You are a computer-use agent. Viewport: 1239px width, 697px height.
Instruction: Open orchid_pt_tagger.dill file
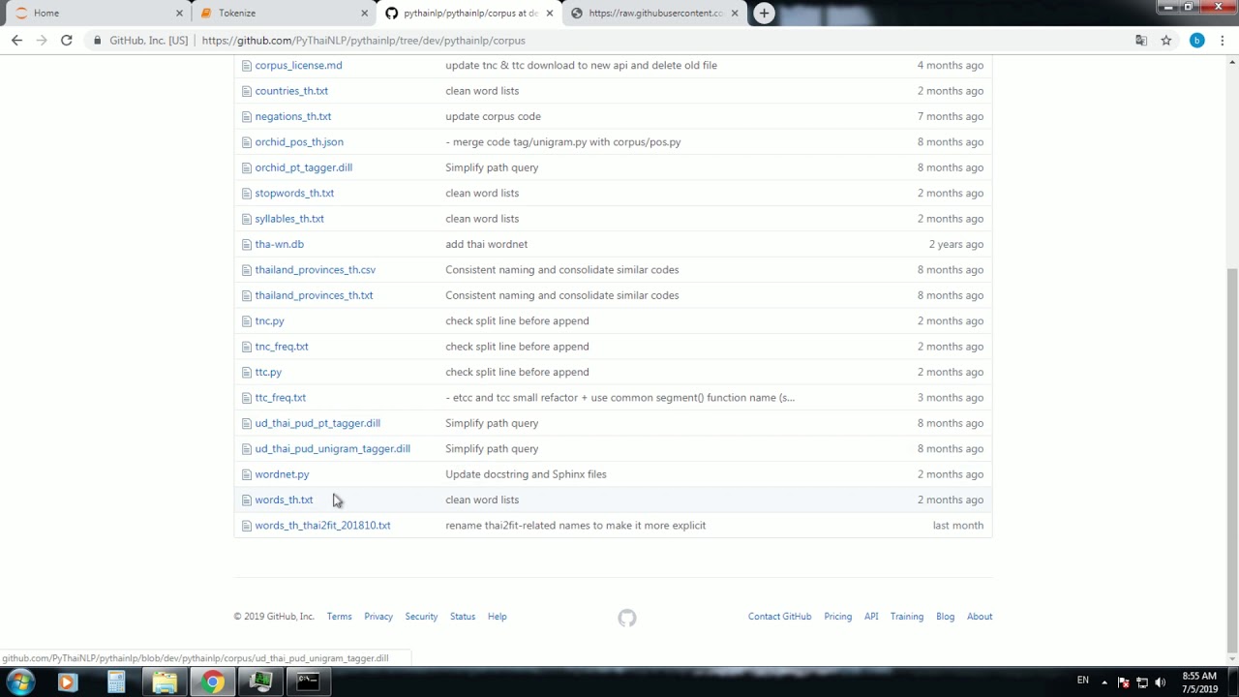303,167
